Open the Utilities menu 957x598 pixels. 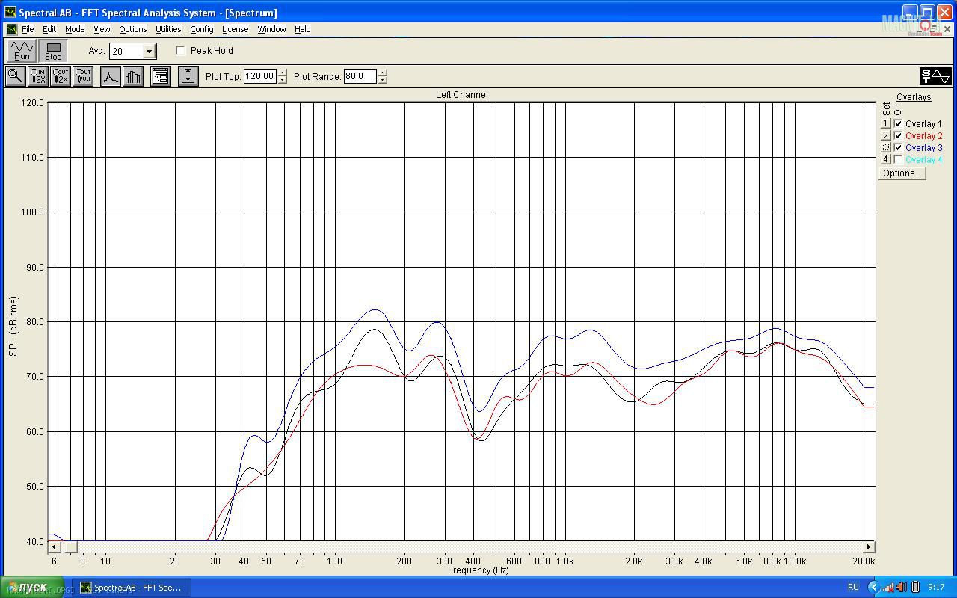click(167, 29)
